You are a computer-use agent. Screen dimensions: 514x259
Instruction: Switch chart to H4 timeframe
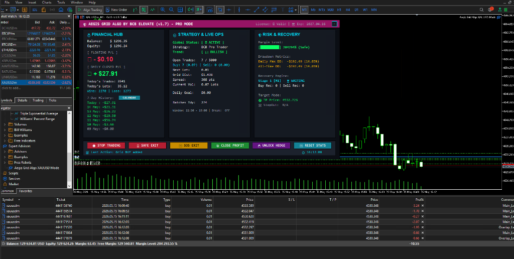click(x=348, y=10)
